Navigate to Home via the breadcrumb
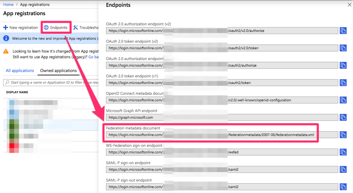This screenshot has width=353, height=193. click(x=8, y=4)
